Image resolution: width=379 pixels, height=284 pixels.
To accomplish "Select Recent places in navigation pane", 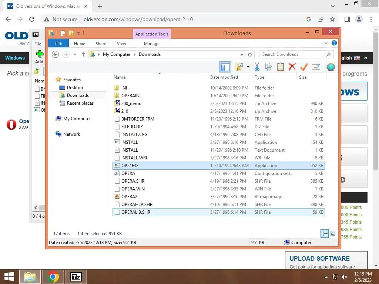I will pyautogui.click(x=80, y=103).
